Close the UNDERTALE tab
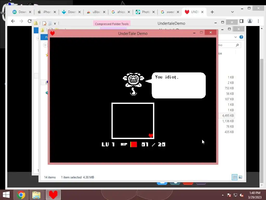 (202, 12)
